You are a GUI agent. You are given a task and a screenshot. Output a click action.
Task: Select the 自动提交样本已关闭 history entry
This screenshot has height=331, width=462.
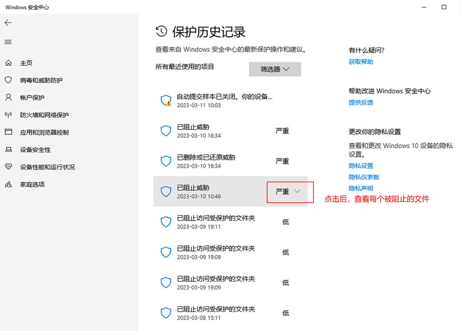point(230,100)
